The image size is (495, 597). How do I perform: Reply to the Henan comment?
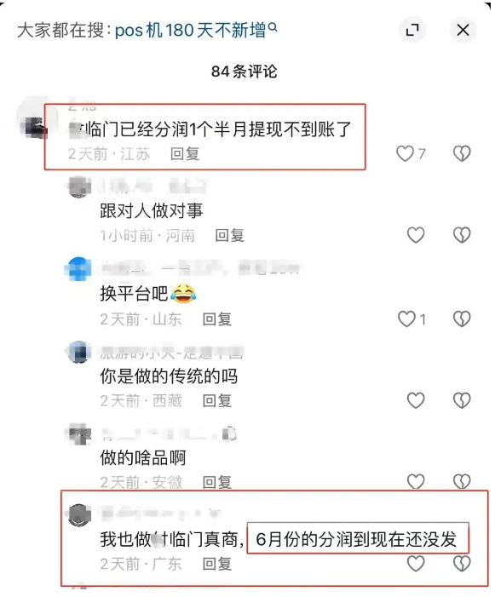(x=229, y=235)
